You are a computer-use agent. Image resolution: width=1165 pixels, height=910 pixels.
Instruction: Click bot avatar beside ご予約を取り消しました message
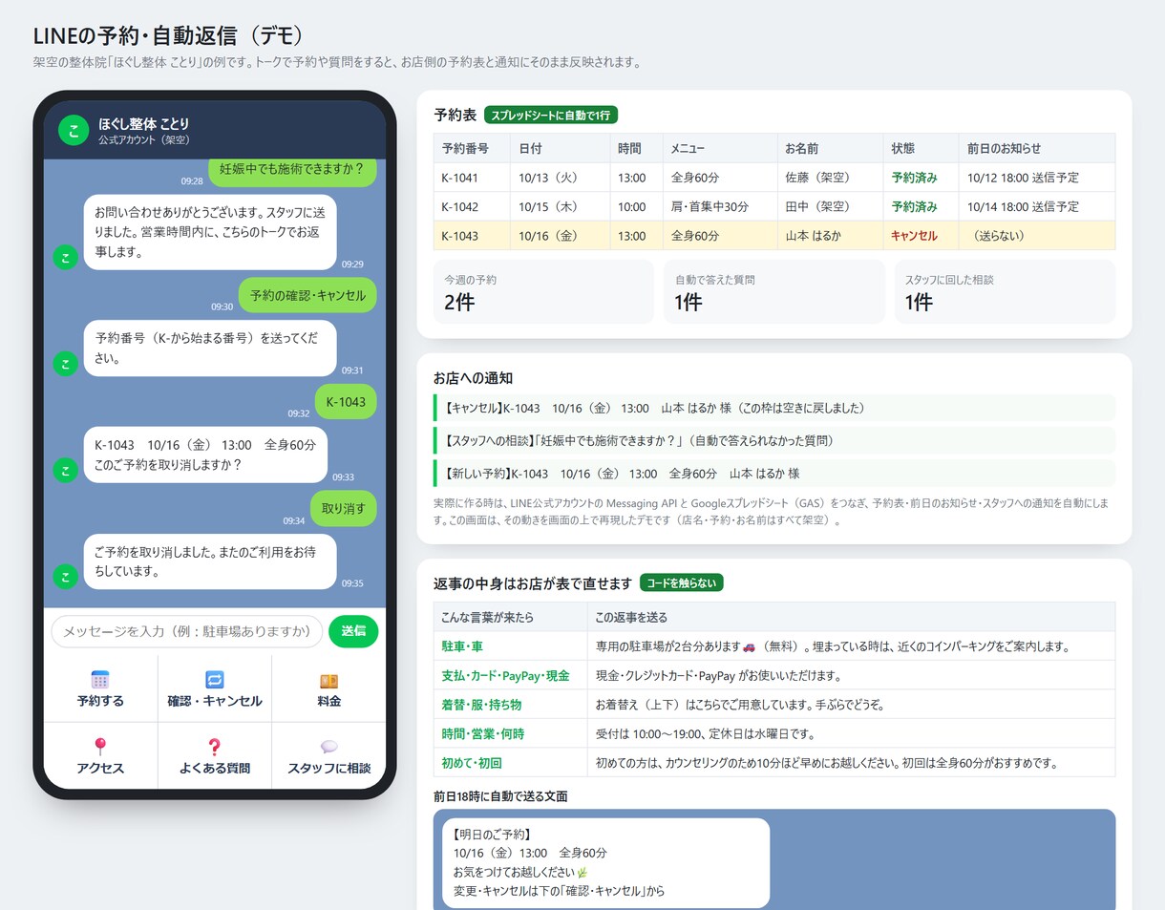[65, 576]
